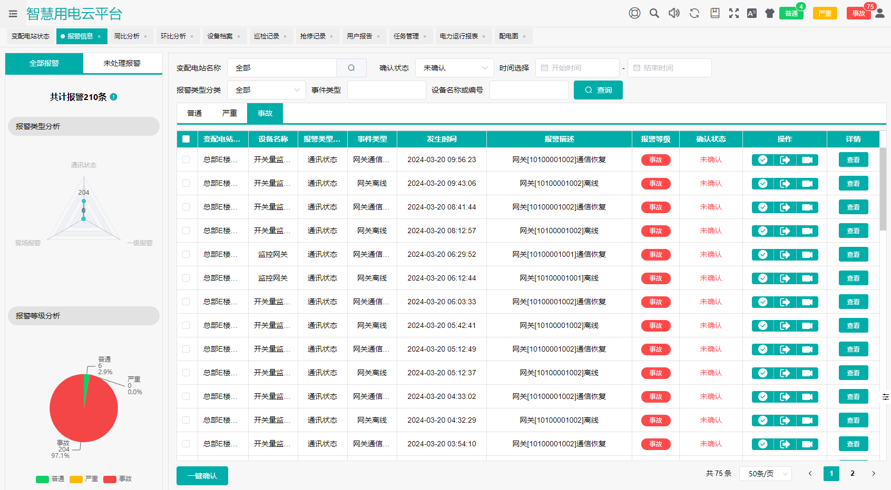Select the 普通 alarm level tab
This screenshot has width=891, height=490.
(194, 113)
